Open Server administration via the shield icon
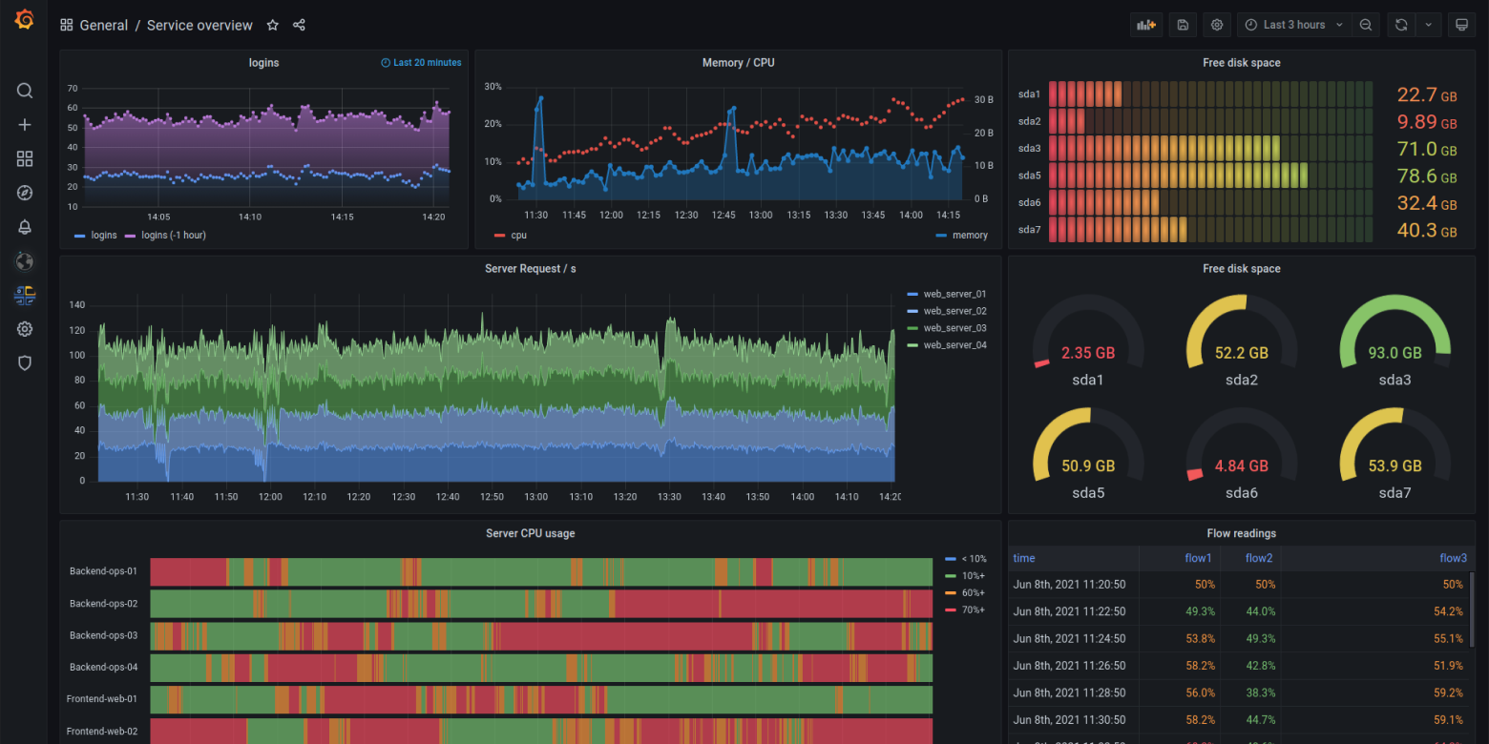This screenshot has width=1489, height=744. [25, 362]
